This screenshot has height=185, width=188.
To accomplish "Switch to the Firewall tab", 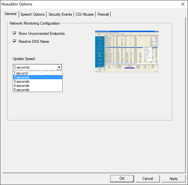I will pos(103,14).
